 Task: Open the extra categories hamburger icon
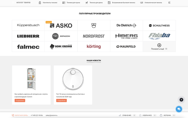pos(169,3)
